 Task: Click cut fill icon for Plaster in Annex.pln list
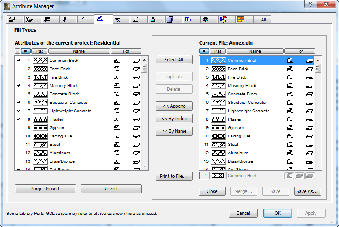[290, 119]
